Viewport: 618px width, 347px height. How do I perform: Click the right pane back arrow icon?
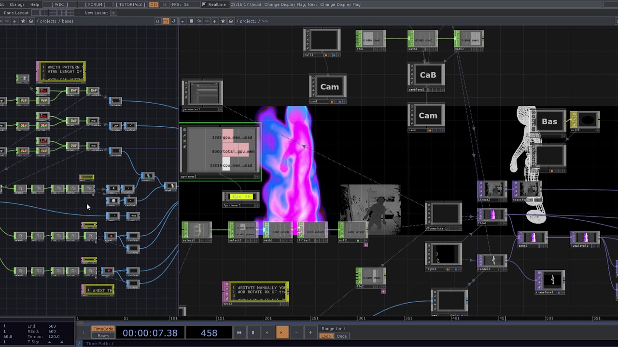tap(199, 21)
